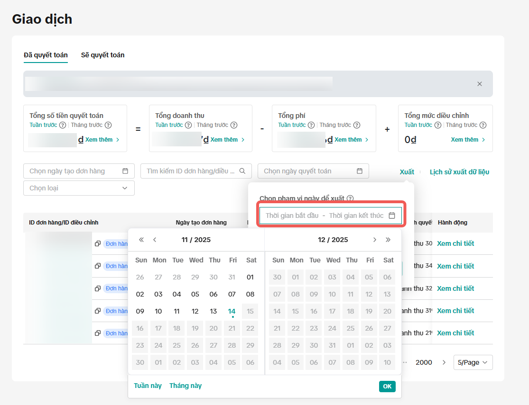Viewport: 529px width, 405px height.
Task: Copy order ID in the first table row
Action: (x=98, y=243)
